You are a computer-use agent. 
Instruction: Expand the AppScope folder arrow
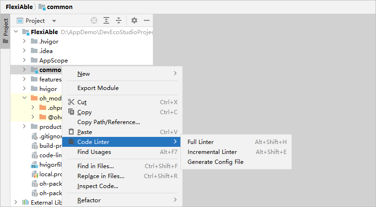[24, 60]
